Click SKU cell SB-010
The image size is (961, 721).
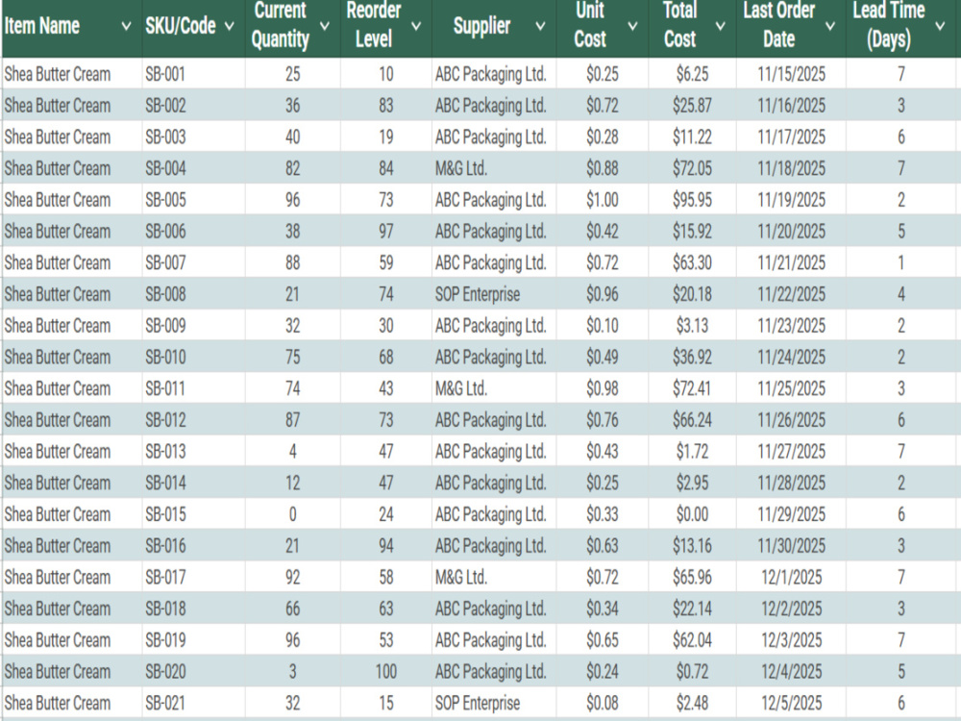pos(194,358)
